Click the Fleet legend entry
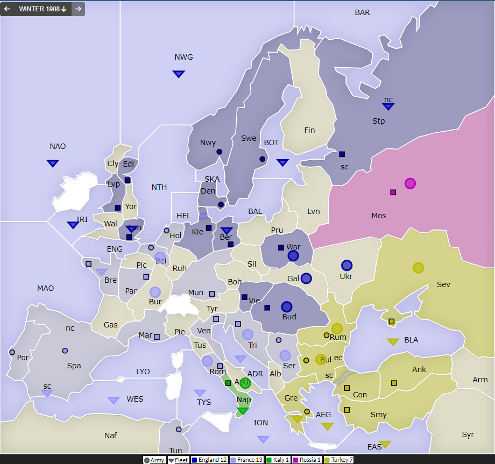The width and height of the screenshot is (495, 464). (x=178, y=460)
